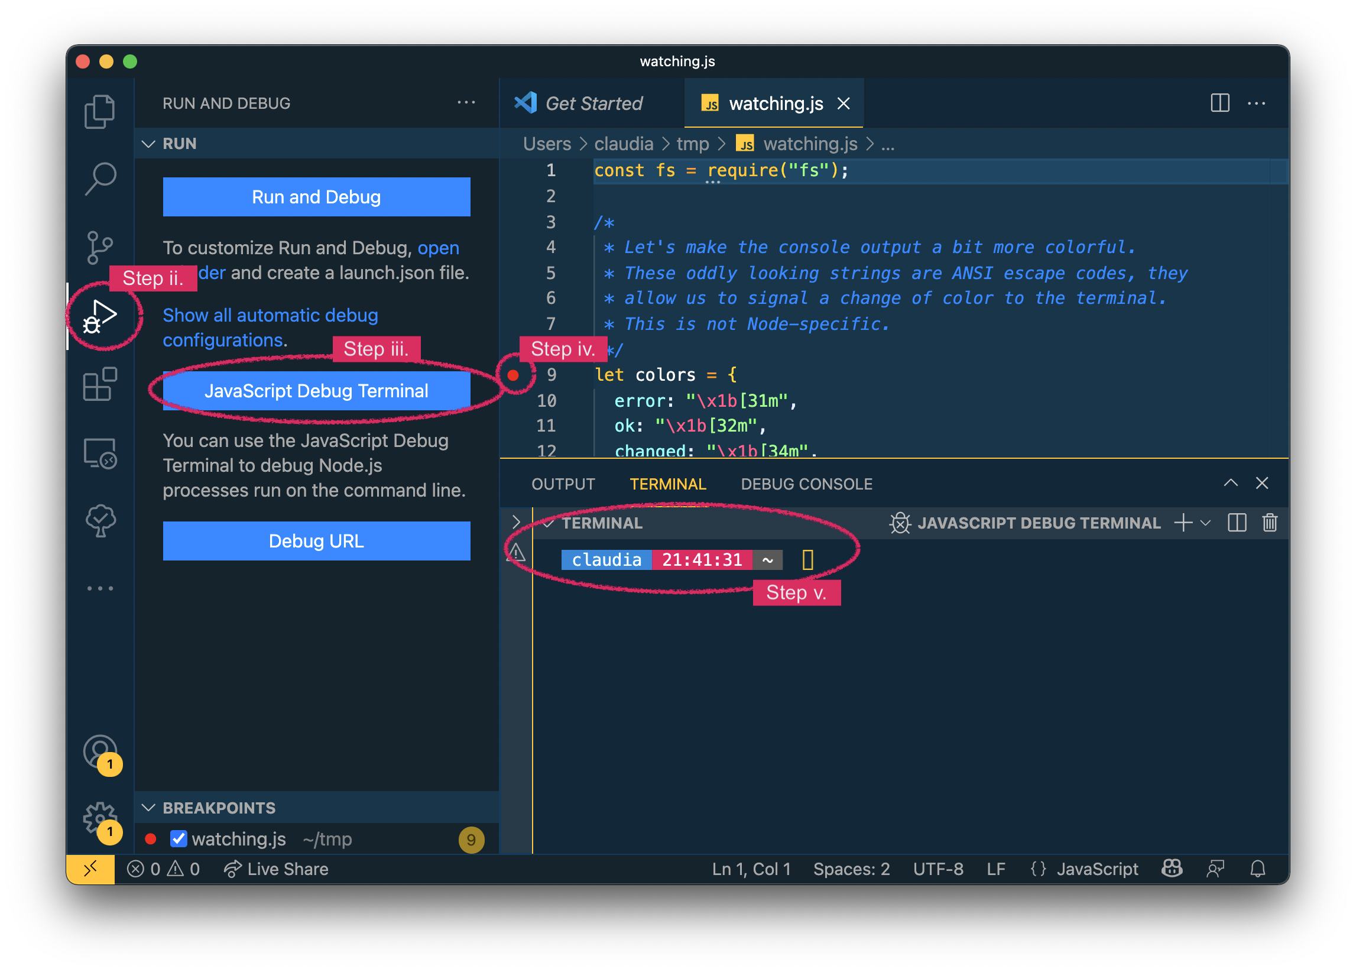Image resolution: width=1356 pixels, height=972 pixels.
Task: Open Copilot status icon in status bar
Action: point(1172,869)
